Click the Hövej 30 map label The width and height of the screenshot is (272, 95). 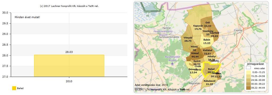[194, 48]
